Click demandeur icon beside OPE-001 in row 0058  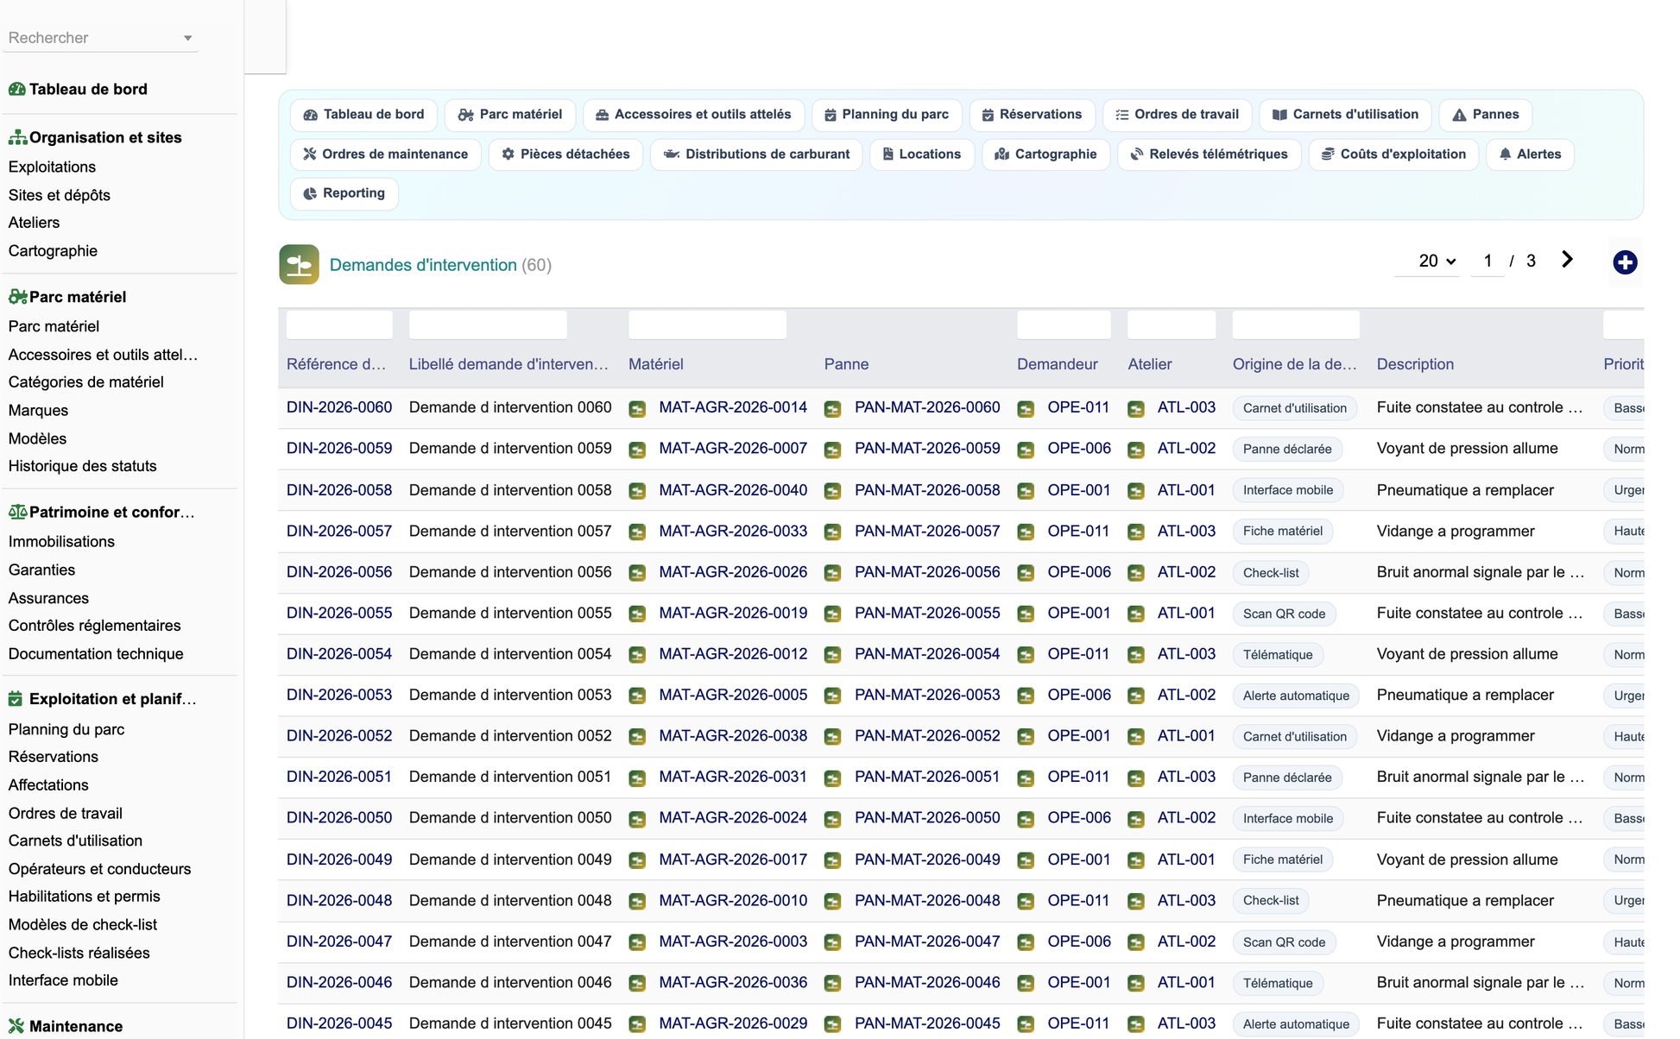click(1026, 491)
